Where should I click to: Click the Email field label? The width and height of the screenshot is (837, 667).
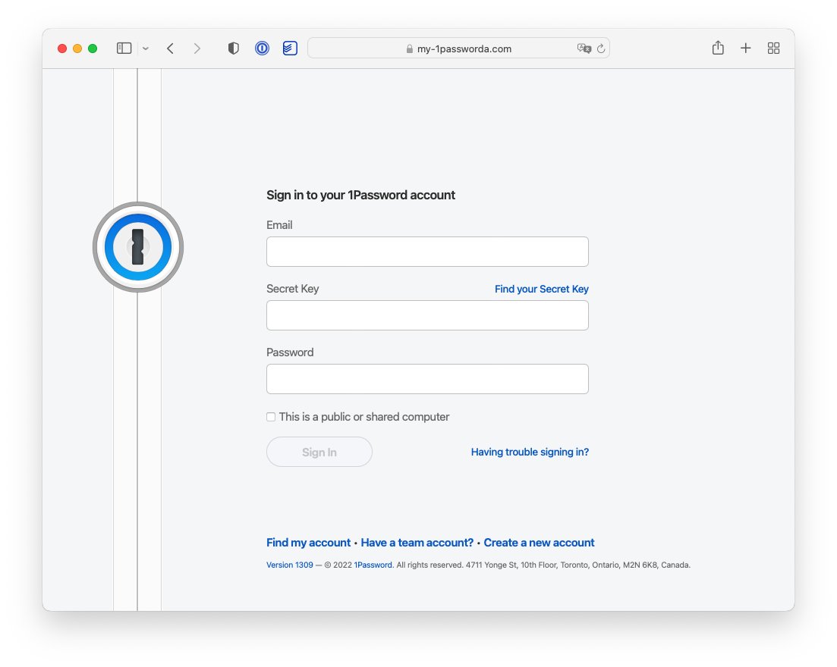[279, 225]
